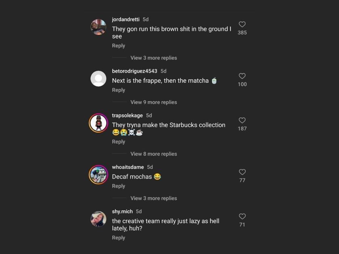The image size is (339, 254).
Task: Visit the whoaitsdame username link
Action: coord(128,167)
